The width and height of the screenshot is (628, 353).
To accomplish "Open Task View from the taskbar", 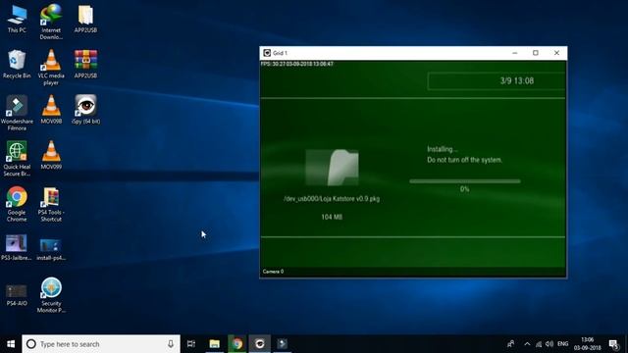I will 191,344.
